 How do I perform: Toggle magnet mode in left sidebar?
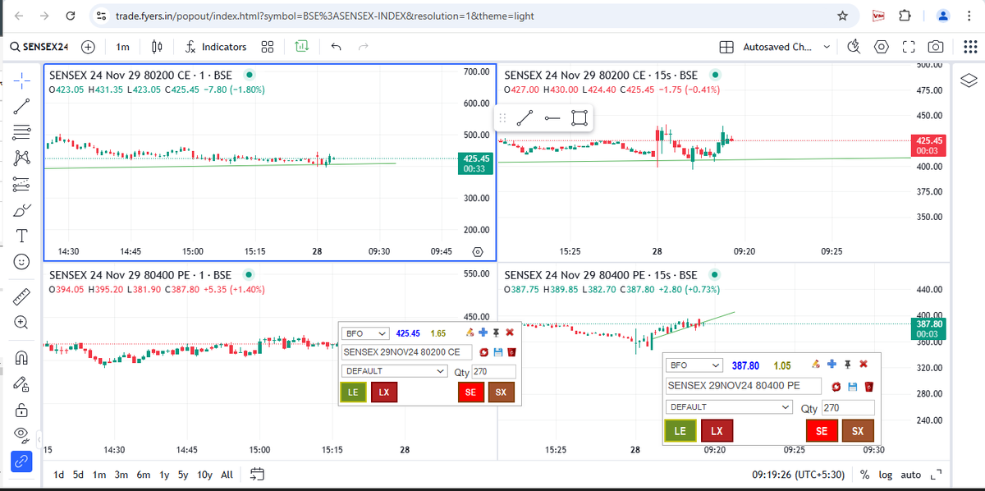click(22, 356)
